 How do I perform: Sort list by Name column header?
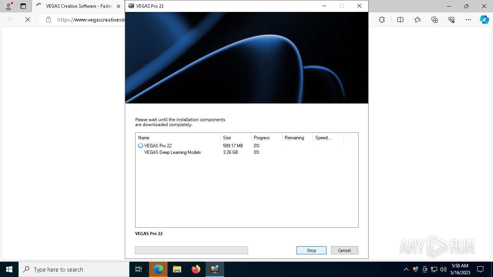point(178,138)
